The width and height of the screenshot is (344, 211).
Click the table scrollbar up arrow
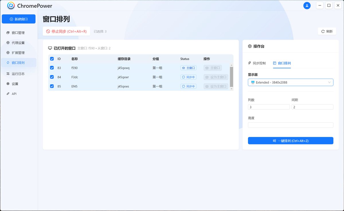[231, 65]
